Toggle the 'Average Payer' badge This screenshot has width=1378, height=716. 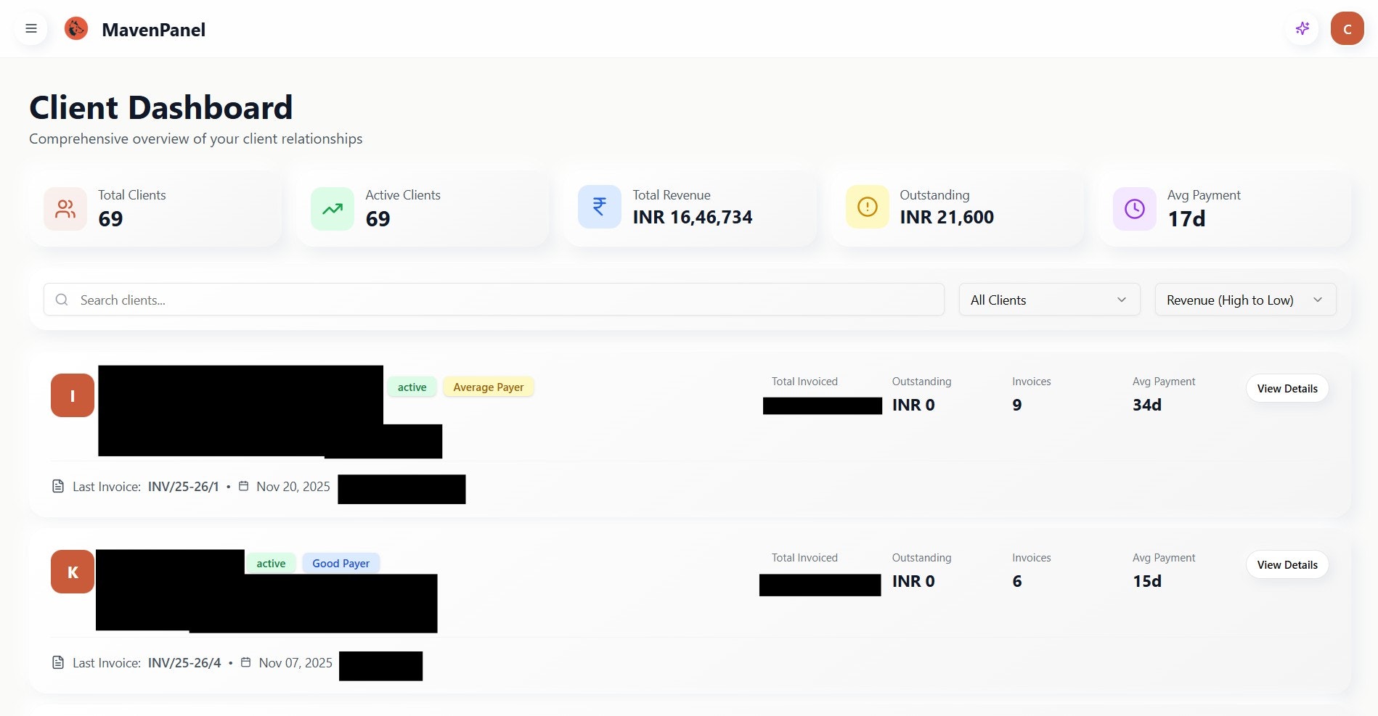point(488,387)
